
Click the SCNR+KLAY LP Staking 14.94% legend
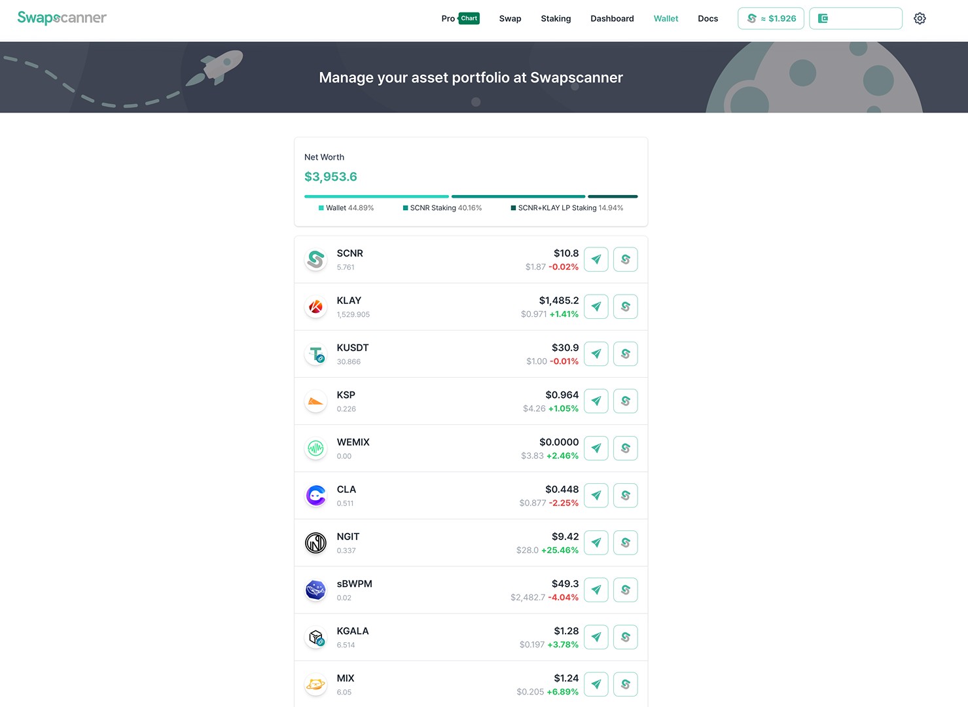(567, 208)
